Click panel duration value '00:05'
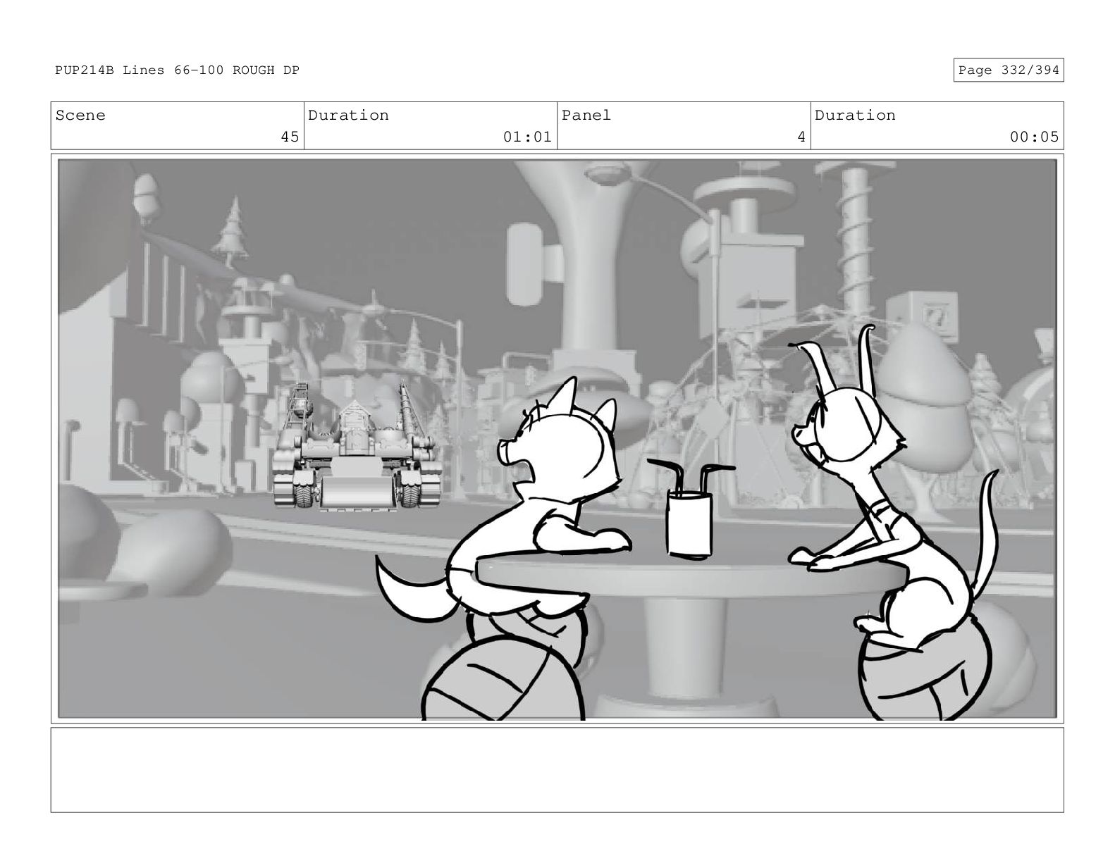Screen dimensions: 1115x863 [x=1034, y=137]
